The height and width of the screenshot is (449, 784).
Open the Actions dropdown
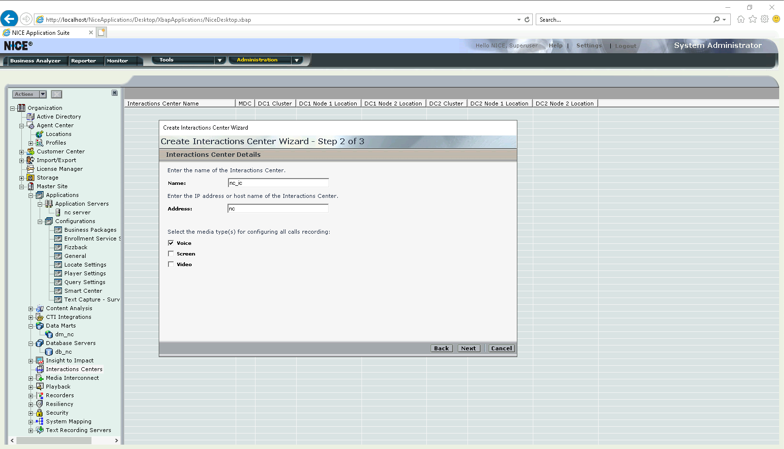(x=30, y=94)
